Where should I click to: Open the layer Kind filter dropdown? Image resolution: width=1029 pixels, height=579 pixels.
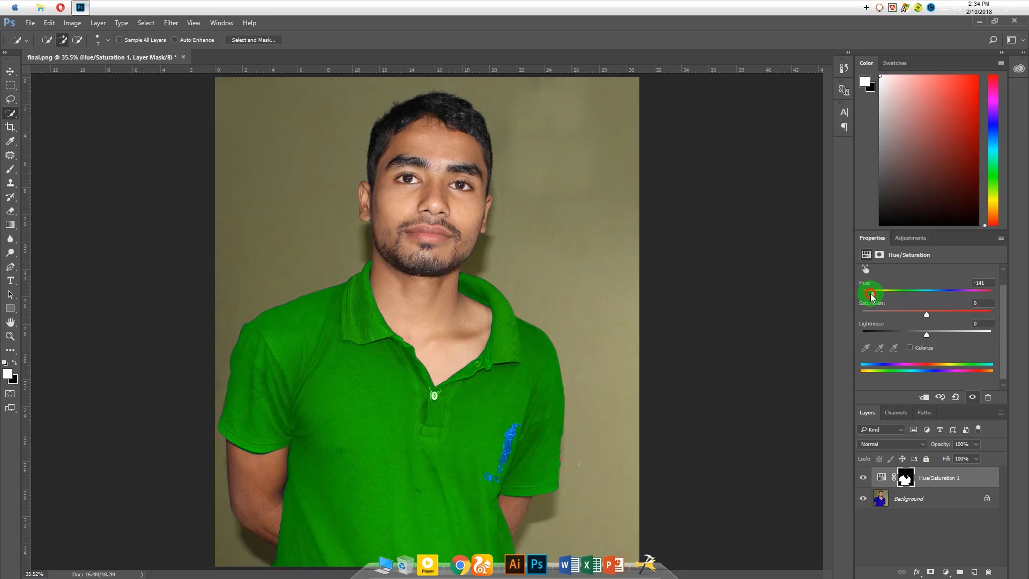tap(881, 429)
